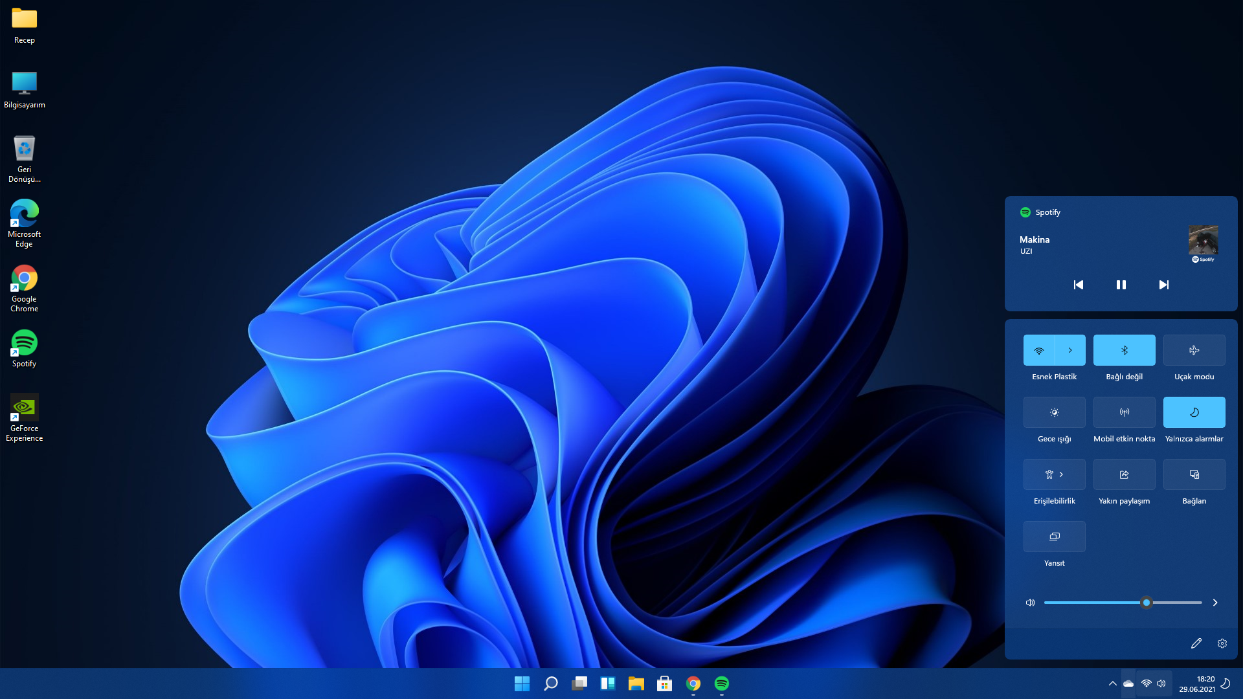The image size is (1243, 699).
Task: Enable Uçak modu airplane mode
Action: pyautogui.click(x=1194, y=350)
